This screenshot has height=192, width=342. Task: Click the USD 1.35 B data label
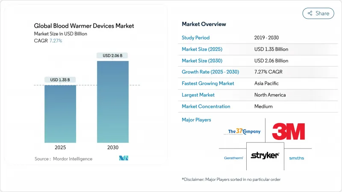(60, 79)
